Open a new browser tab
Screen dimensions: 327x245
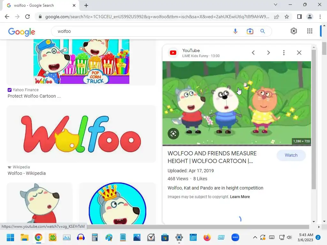[86, 5]
